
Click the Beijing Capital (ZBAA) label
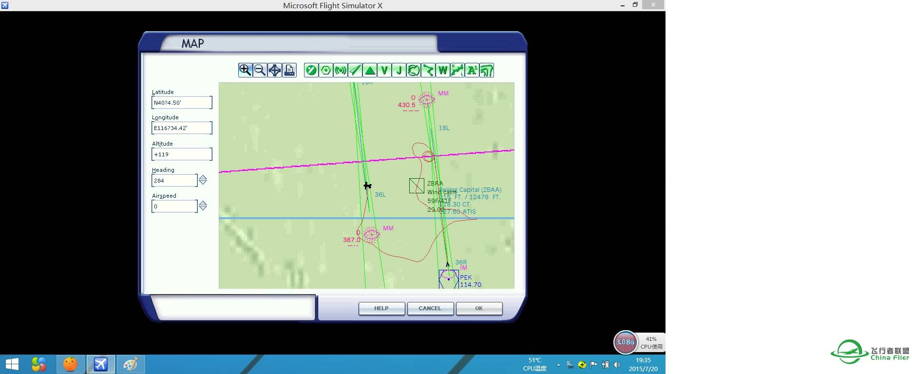(471, 189)
